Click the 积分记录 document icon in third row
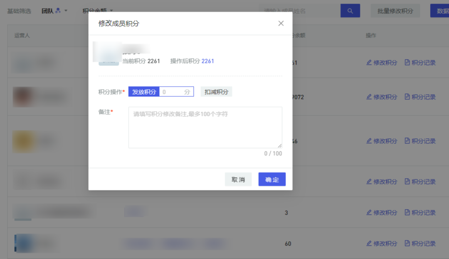 (x=407, y=141)
